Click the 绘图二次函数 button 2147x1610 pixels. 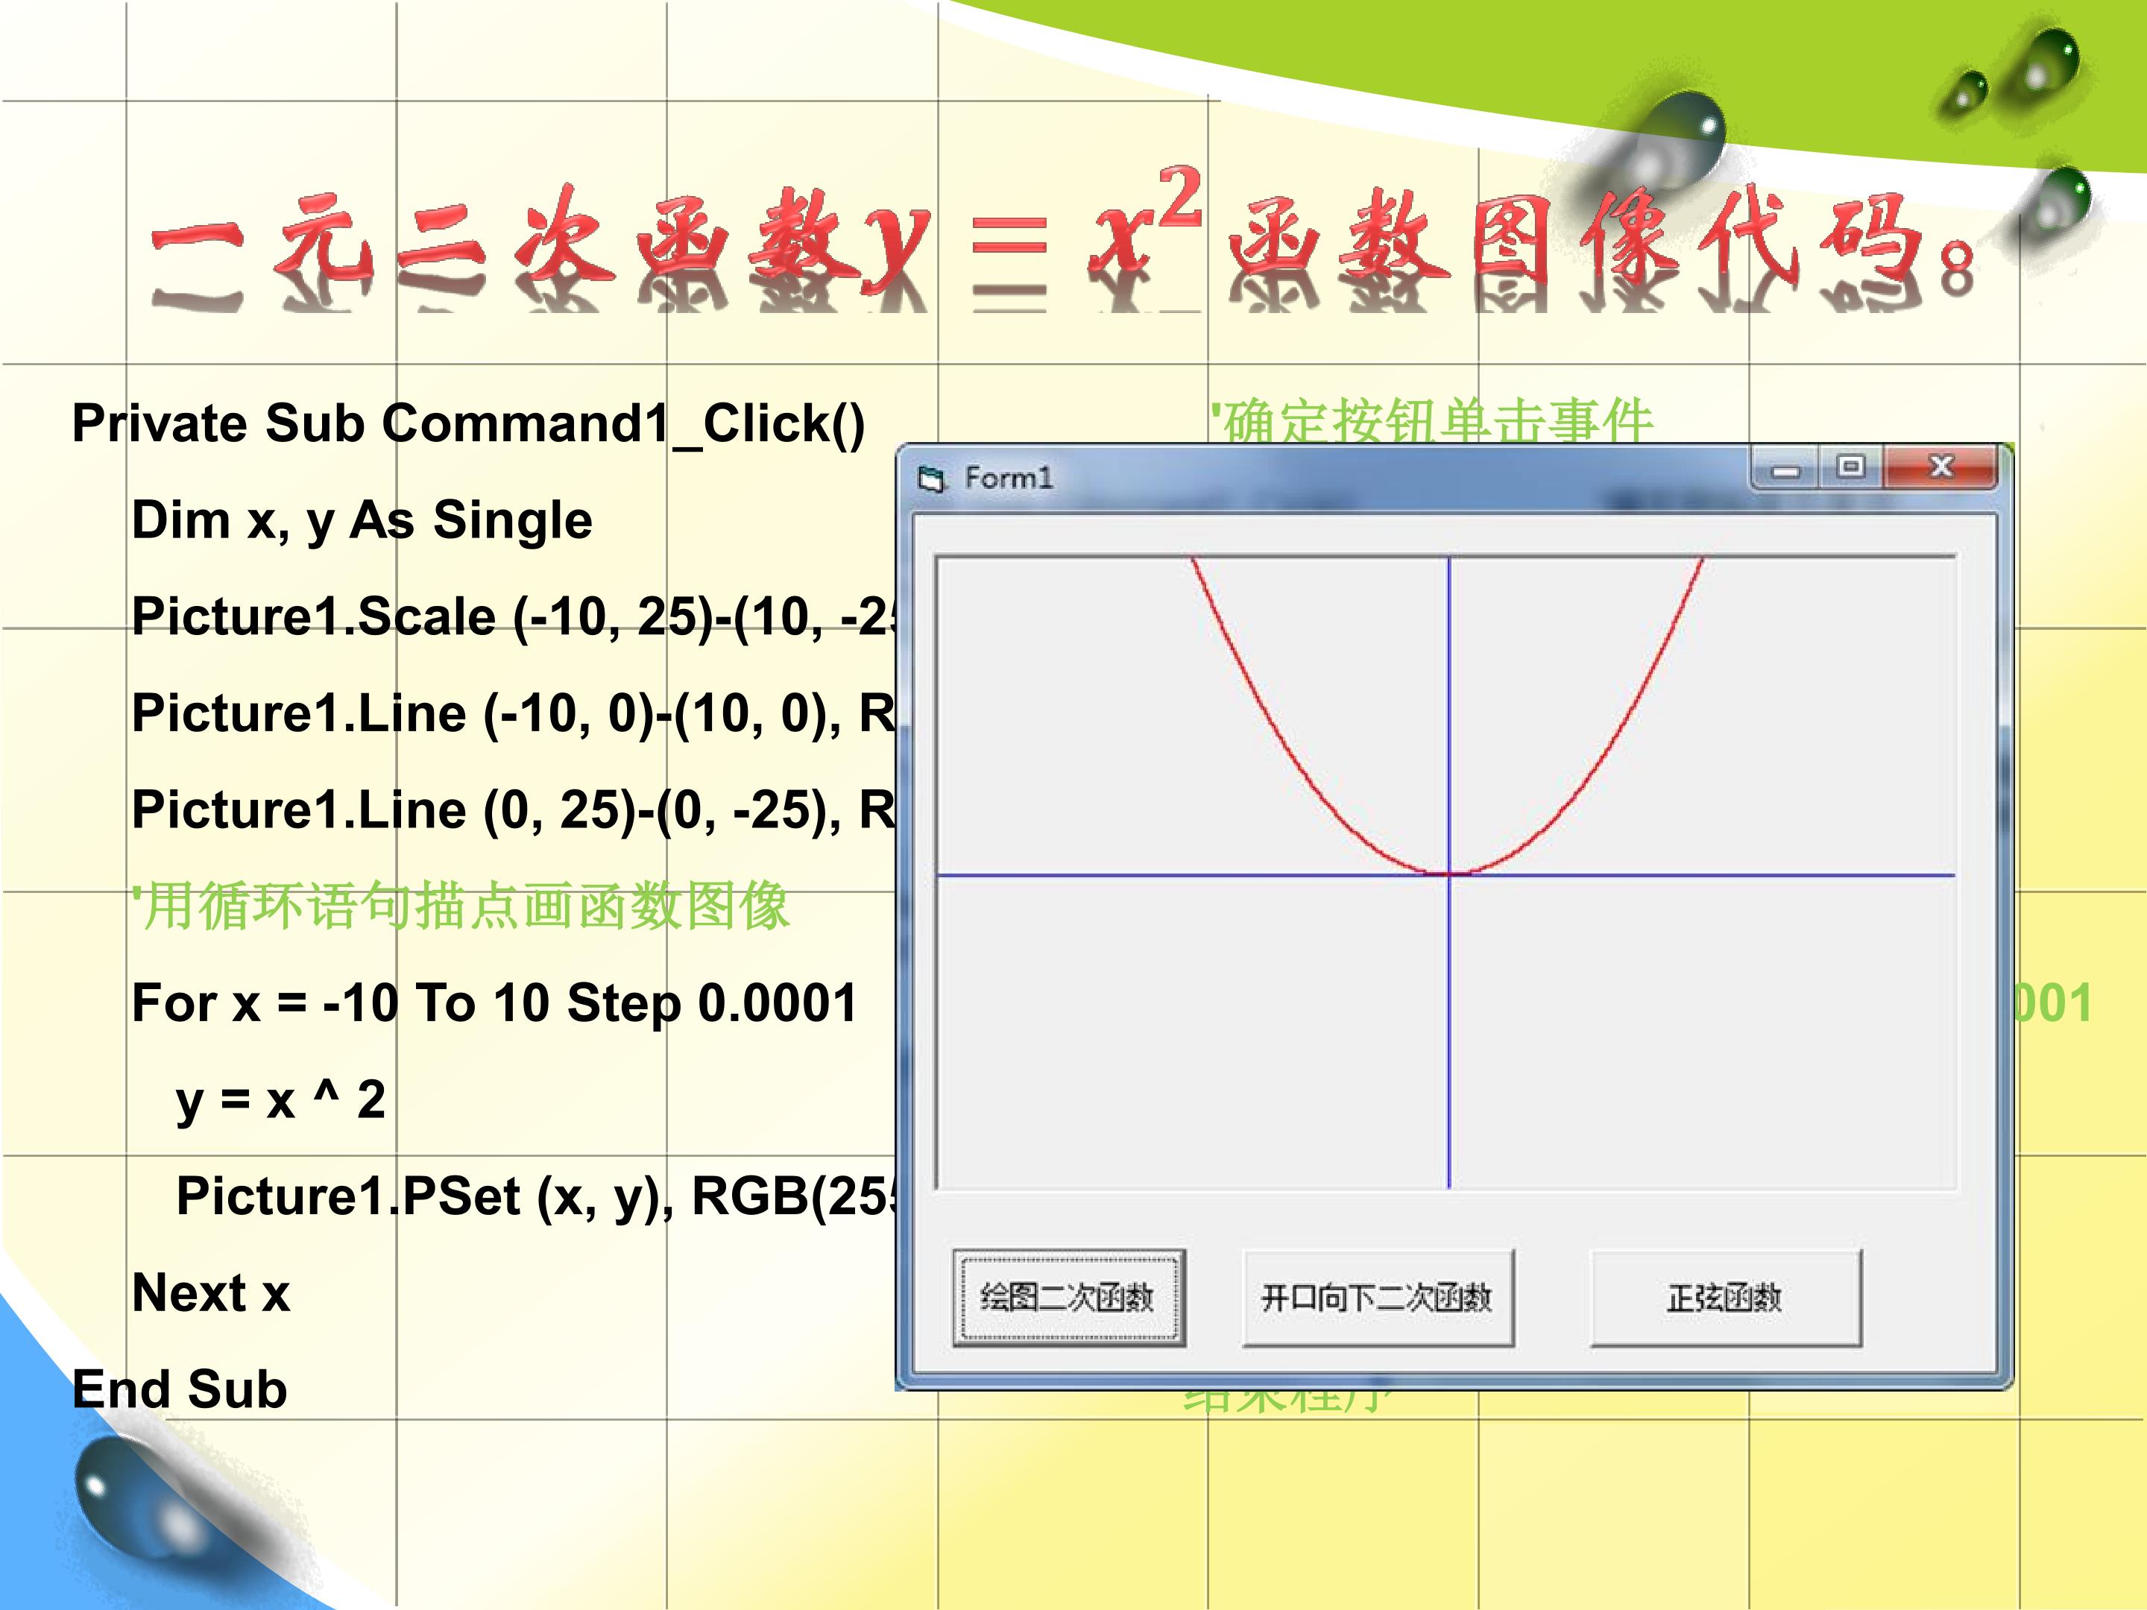[x=1068, y=1298]
